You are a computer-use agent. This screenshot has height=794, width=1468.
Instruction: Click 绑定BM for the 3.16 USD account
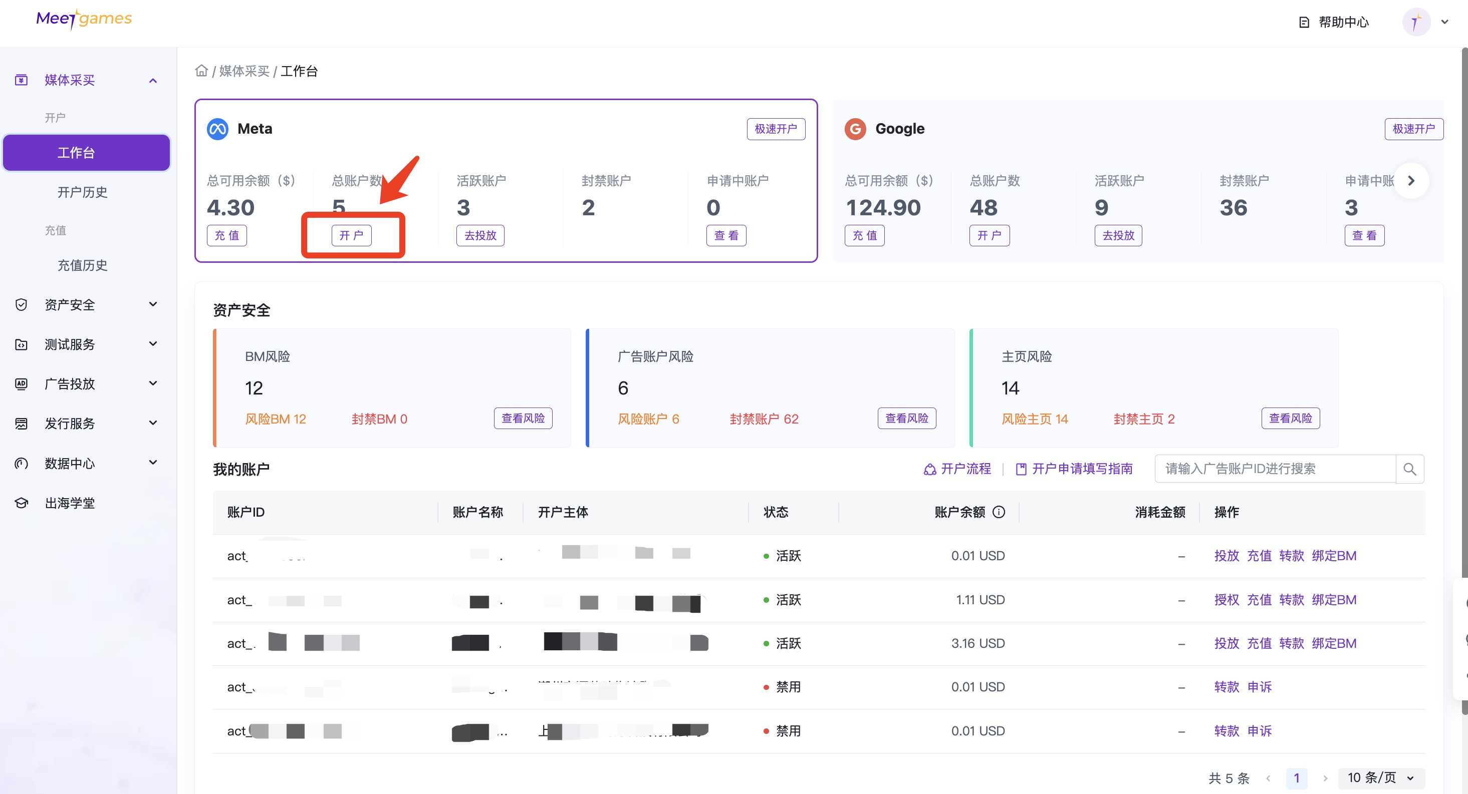point(1334,643)
